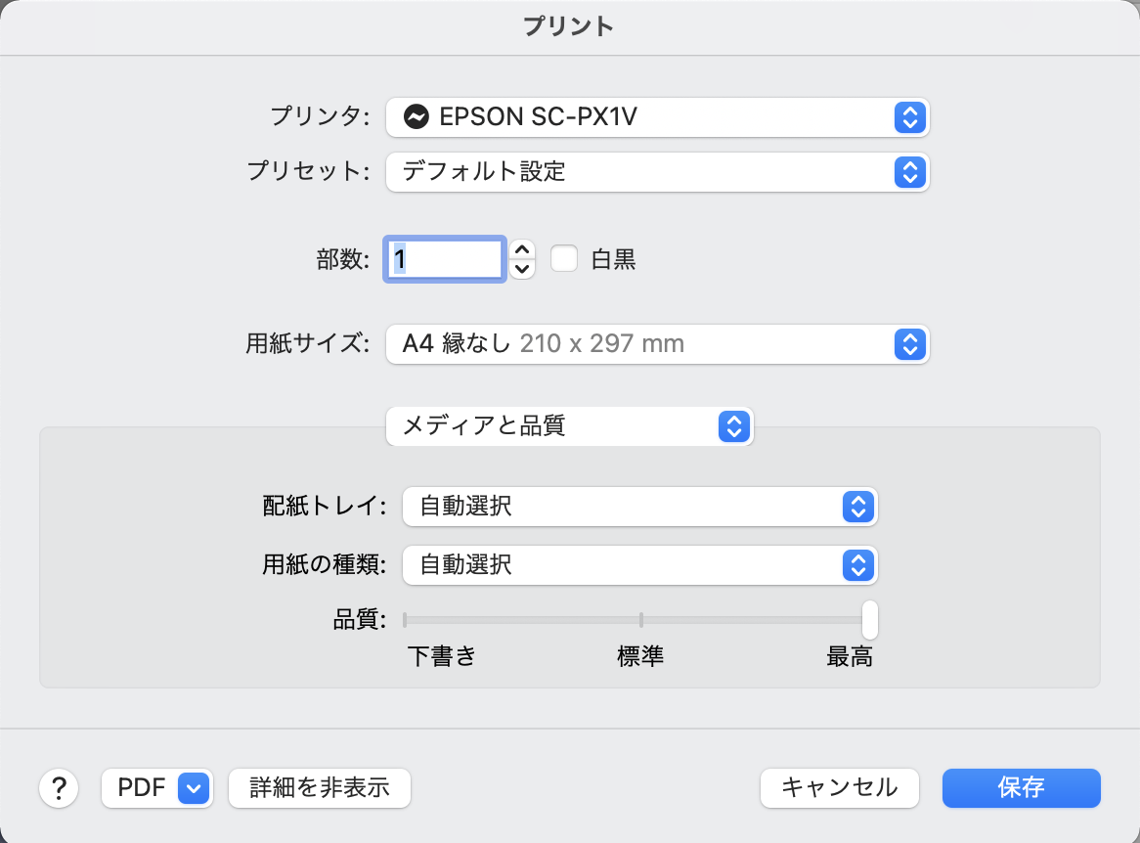Viewport: 1140px width, 843px height.
Task: Open the 用紙の種類 自動選択 dropdown
Action: point(640,564)
